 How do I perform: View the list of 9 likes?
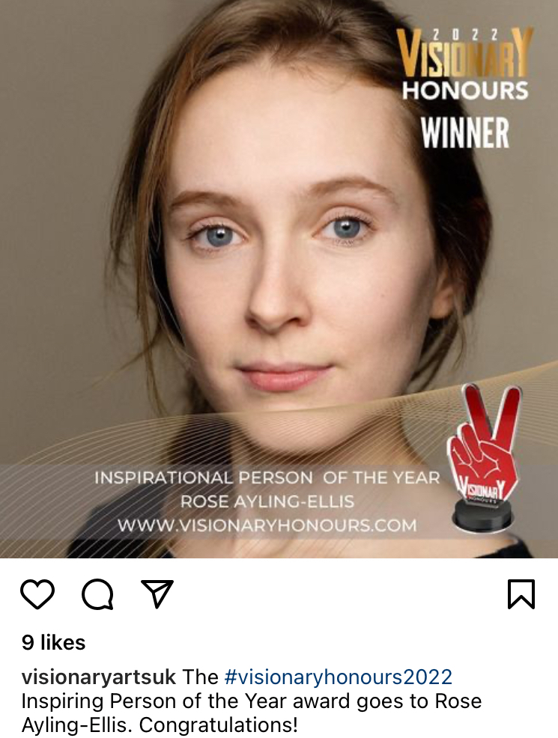[x=53, y=642]
